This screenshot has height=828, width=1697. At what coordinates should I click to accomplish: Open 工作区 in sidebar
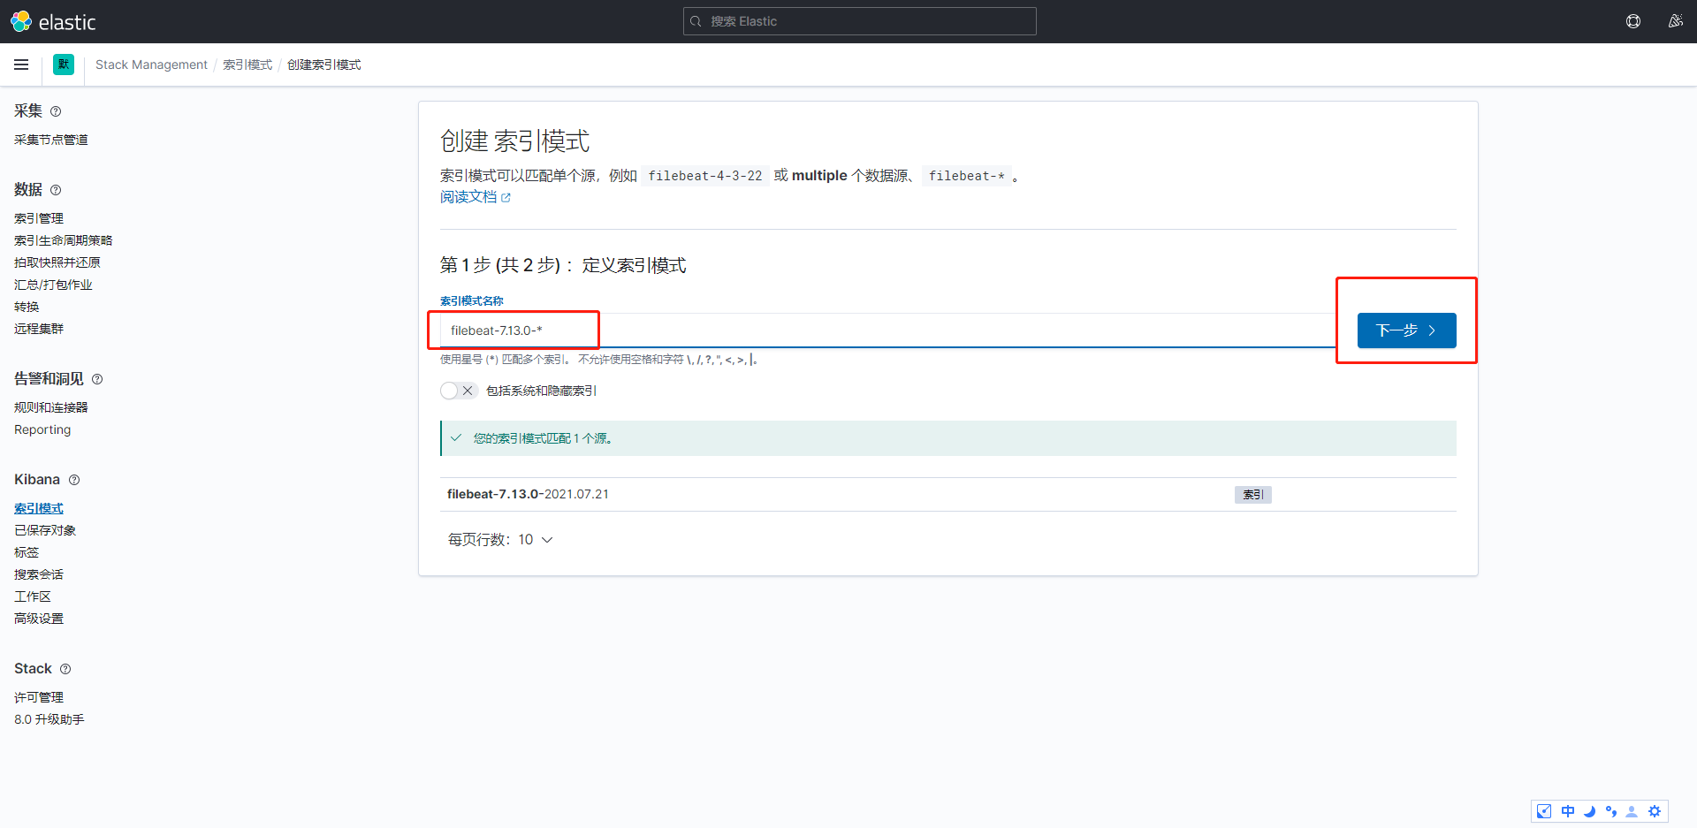tap(33, 596)
